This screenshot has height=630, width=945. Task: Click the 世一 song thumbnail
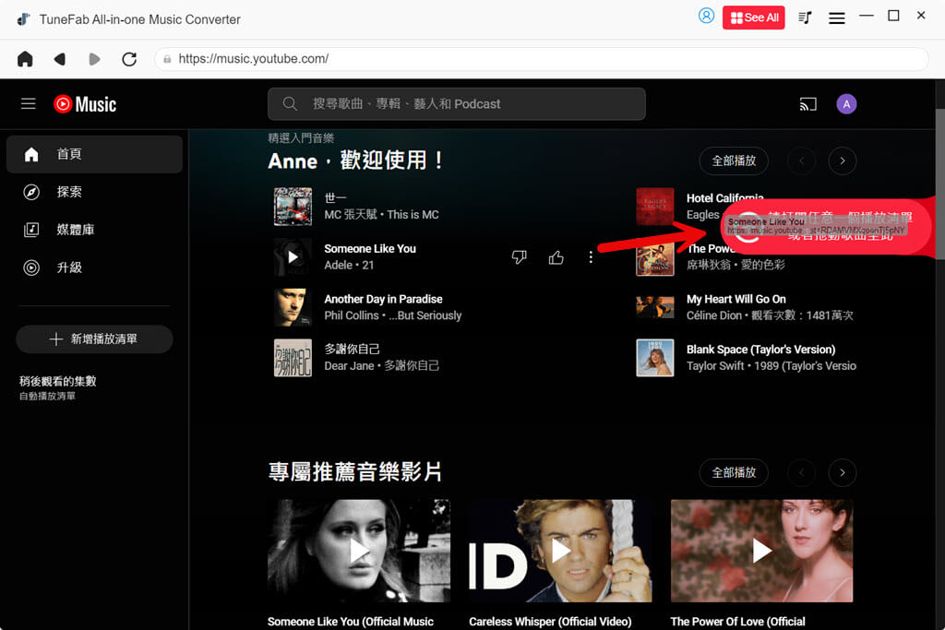tap(293, 207)
